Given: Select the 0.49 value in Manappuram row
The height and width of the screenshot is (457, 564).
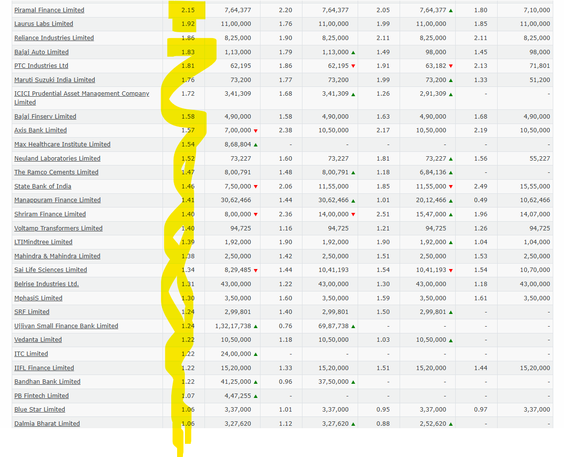Looking at the screenshot, I should 481,200.
